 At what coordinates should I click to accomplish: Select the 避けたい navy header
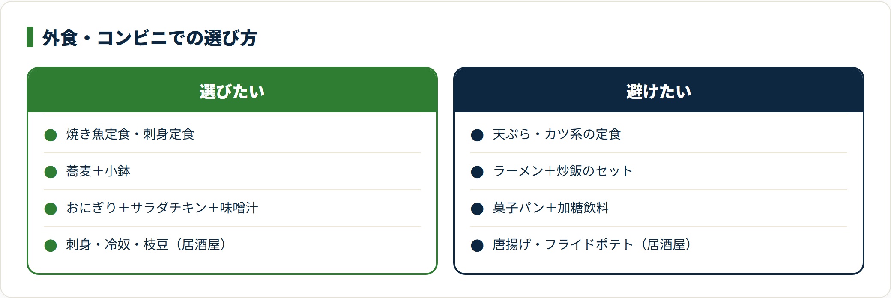click(x=659, y=90)
